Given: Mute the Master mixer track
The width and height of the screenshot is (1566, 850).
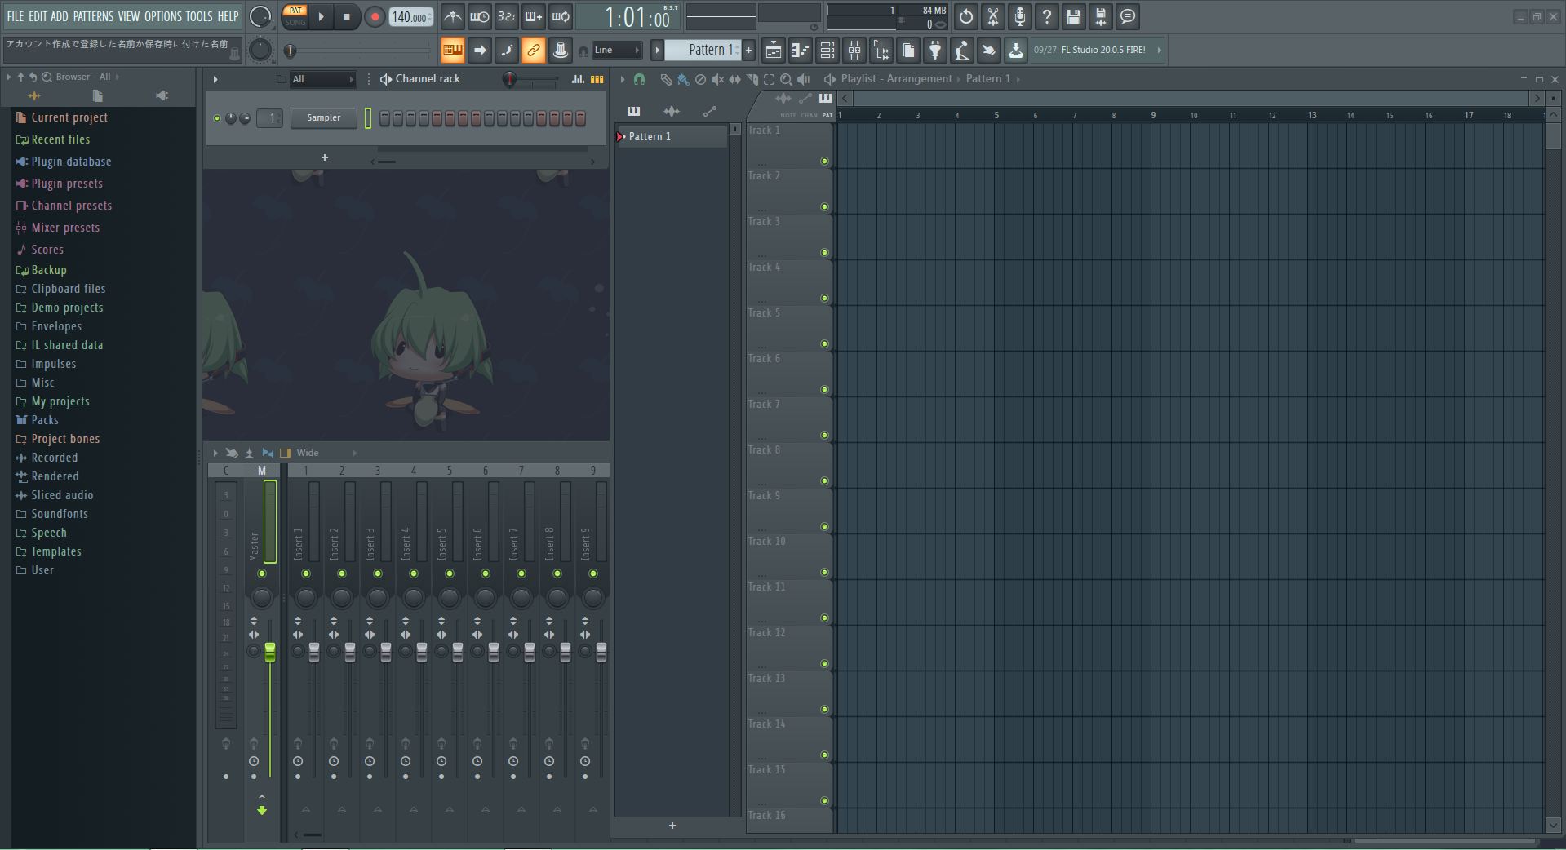Looking at the screenshot, I should [262, 574].
